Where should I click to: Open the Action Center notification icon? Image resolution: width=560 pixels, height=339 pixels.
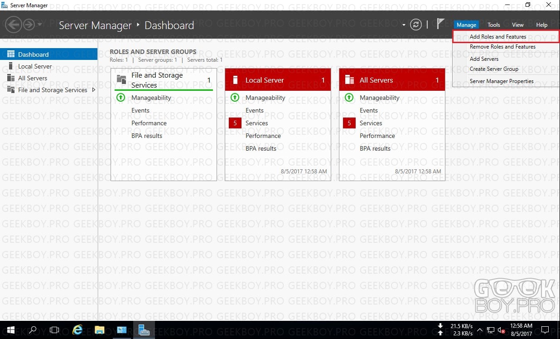coord(546,330)
